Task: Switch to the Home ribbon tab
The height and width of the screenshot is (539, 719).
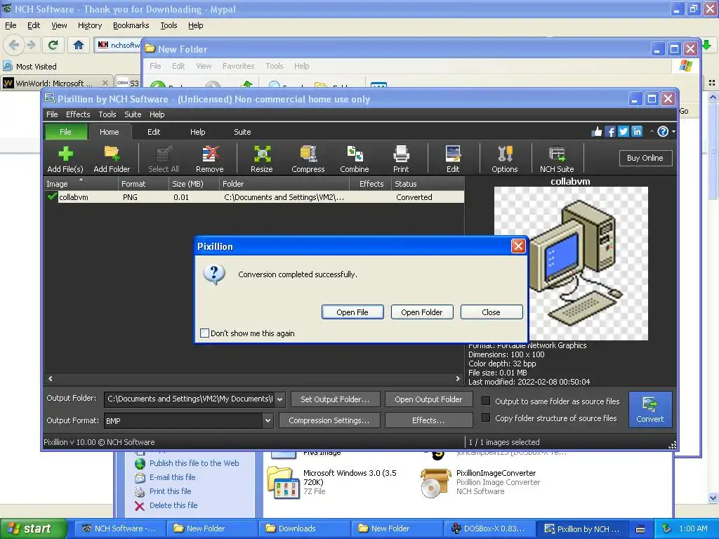Action: point(109,132)
